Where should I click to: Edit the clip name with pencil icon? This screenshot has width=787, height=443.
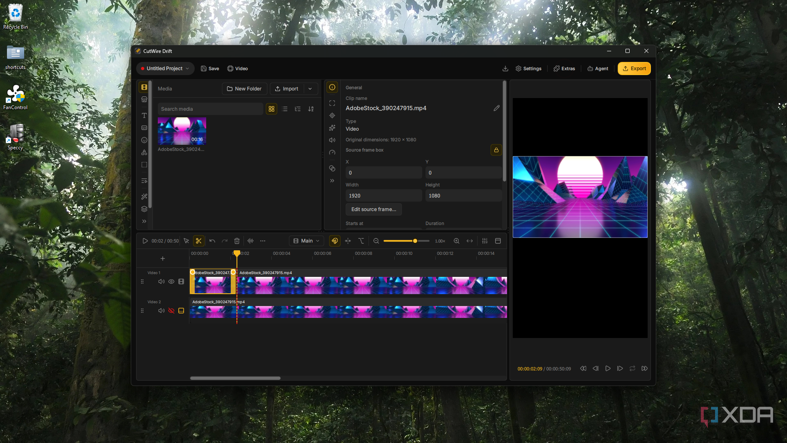click(496, 108)
